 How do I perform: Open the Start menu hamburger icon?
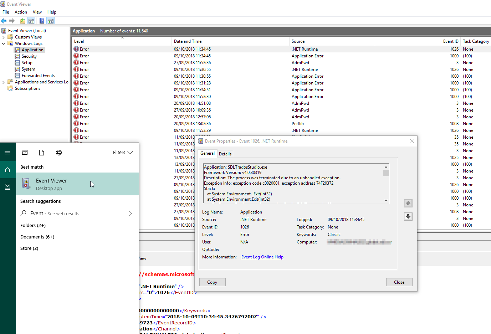click(7, 153)
